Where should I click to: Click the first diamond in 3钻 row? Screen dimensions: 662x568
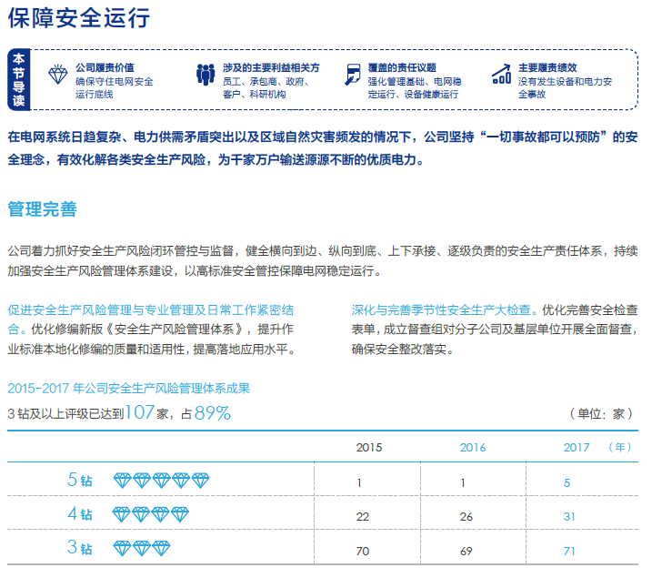click(123, 548)
